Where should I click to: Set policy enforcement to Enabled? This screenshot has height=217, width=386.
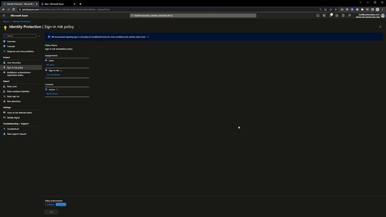(50, 204)
